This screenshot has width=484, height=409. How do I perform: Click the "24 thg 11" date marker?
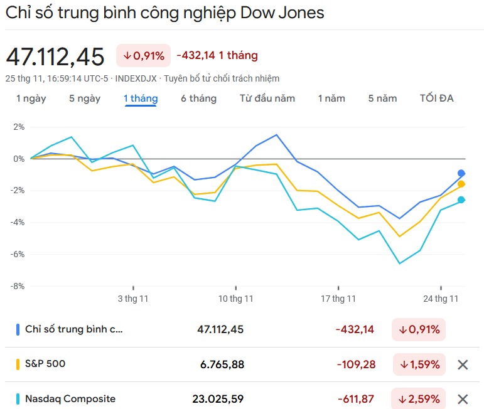[x=441, y=299]
